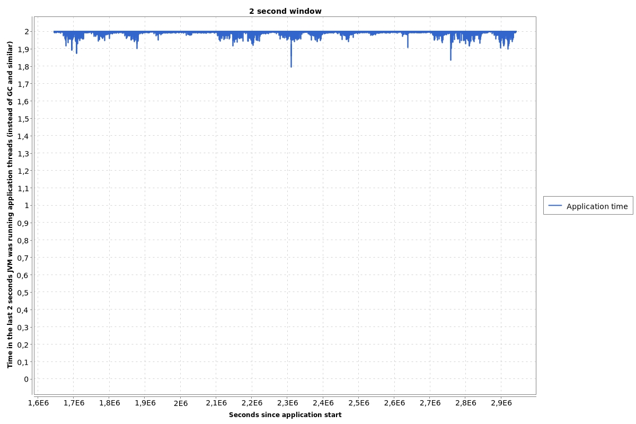Viewport: 636px width, 424px height.
Task: Click the x-axis tick label '2,4E6'
Action: (x=323, y=403)
